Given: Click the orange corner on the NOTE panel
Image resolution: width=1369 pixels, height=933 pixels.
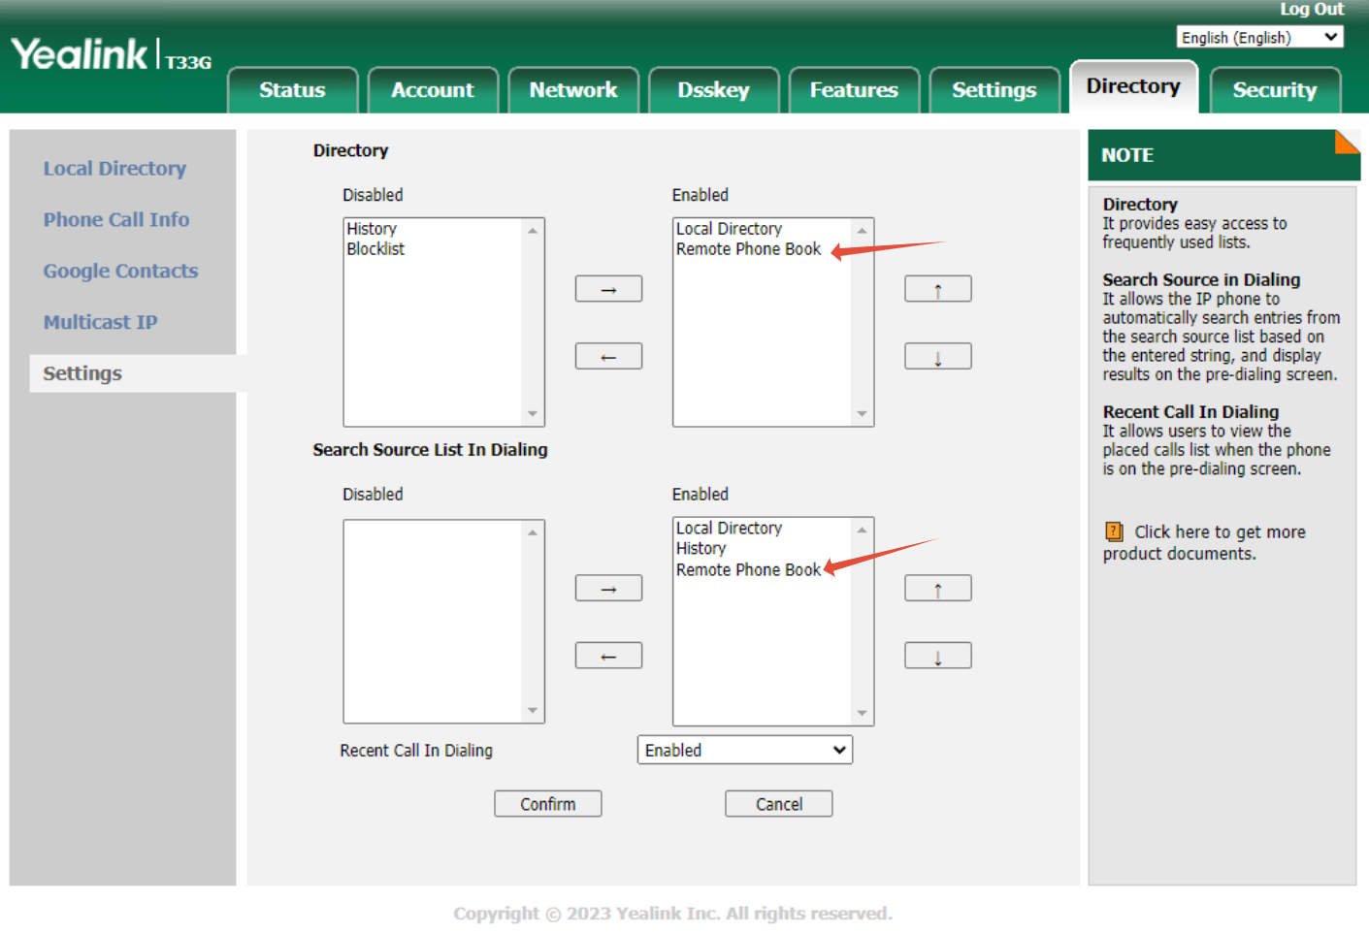Looking at the screenshot, I should 1349,141.
